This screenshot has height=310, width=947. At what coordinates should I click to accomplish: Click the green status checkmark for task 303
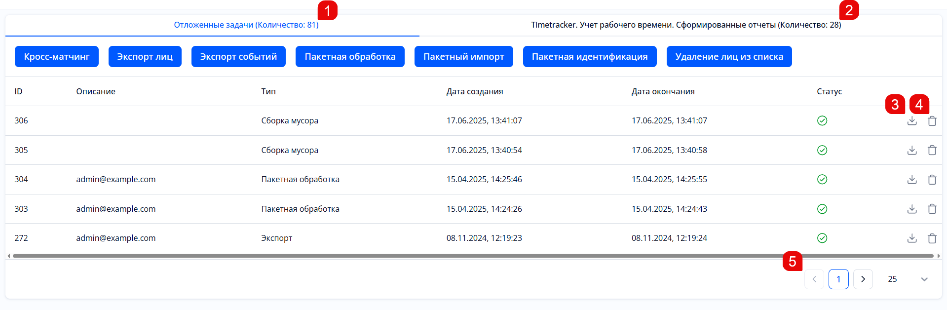click(822, 209)
